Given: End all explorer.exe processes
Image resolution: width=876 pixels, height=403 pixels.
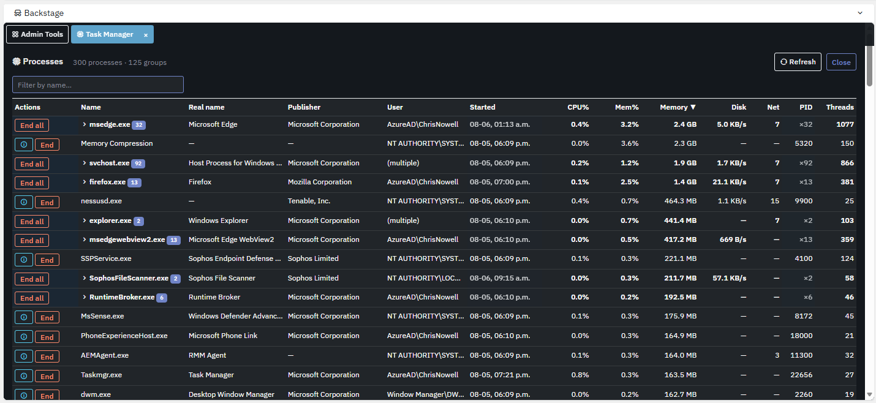Looking at the screenshot, I should (32, 222).
